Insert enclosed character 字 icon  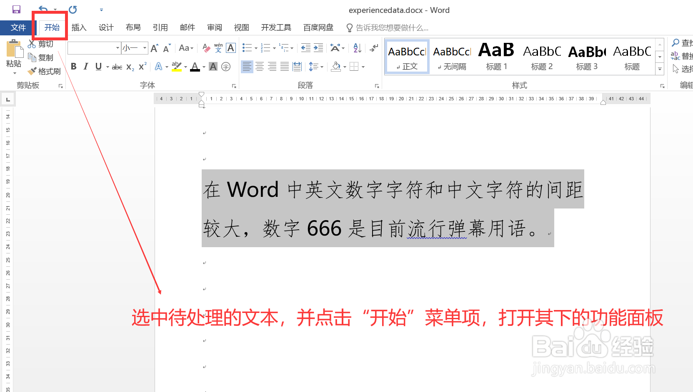point(226,67)
